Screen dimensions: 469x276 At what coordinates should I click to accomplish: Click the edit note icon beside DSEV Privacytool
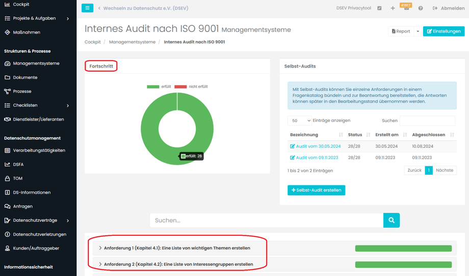[x=379, y=9]
